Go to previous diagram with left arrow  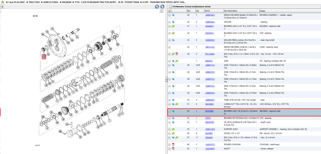click(157, 6)
